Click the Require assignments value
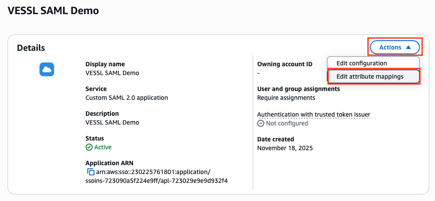This screenshot has height=201, width=435. [x=286, y=98]
